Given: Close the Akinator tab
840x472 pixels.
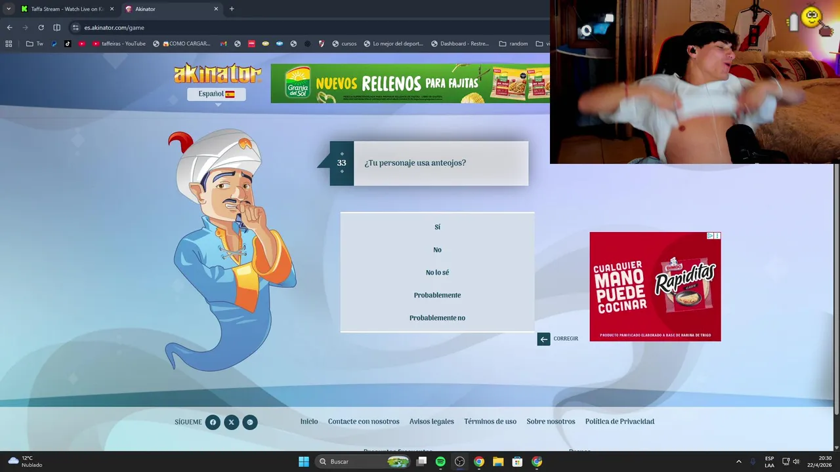Looking at the screenshot, I should click(x=216, y=9).
